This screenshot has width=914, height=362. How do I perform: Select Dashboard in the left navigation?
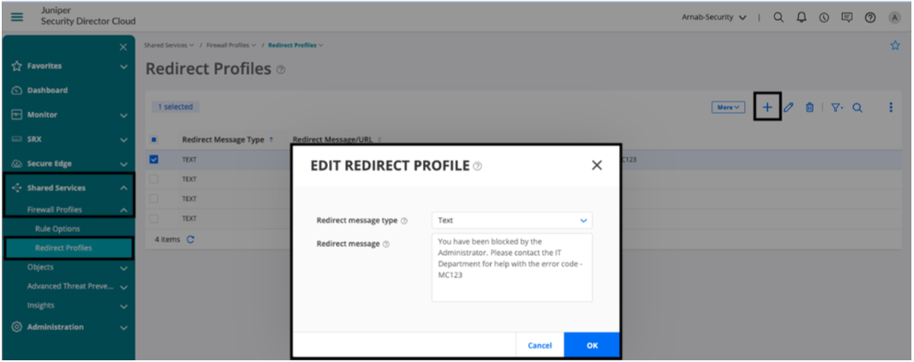click(x=45, y=90)
